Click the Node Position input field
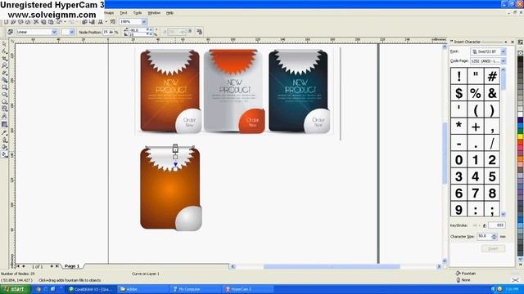This screenshot has width=524, height=294. coord(108,32)
